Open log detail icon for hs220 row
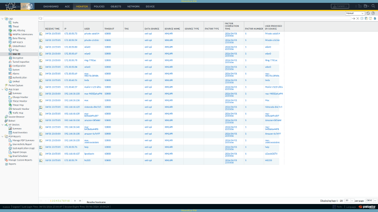 [x=41, y=161]
